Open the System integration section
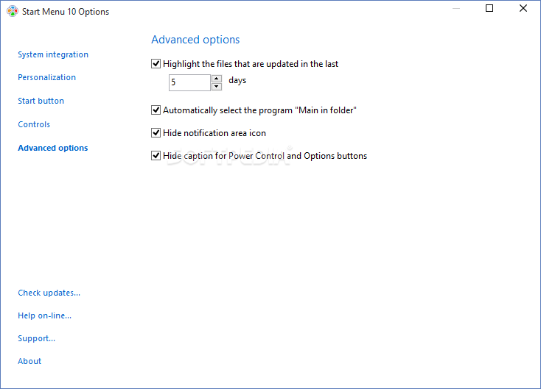Screen dimensions: 541x389 coord(53,54)
